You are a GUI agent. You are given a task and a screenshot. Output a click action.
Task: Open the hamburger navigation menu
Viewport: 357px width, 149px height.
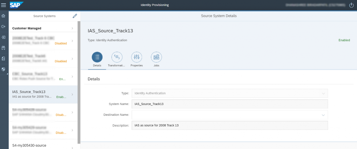click(3, 5)
